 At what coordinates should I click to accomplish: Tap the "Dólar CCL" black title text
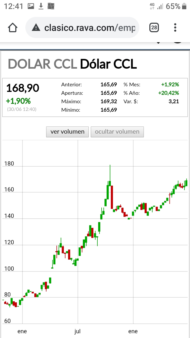(108, 64)
